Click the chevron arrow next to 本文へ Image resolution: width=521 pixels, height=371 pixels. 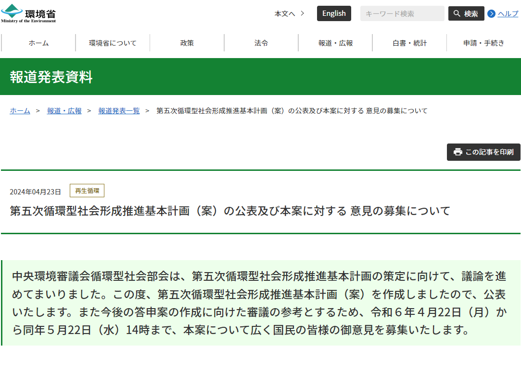pyautogui.click(x=302, y=13)
